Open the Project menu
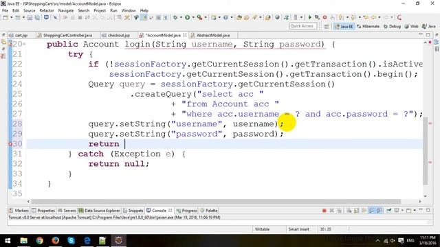Screen dimensions: 440x247 [100, 11]
